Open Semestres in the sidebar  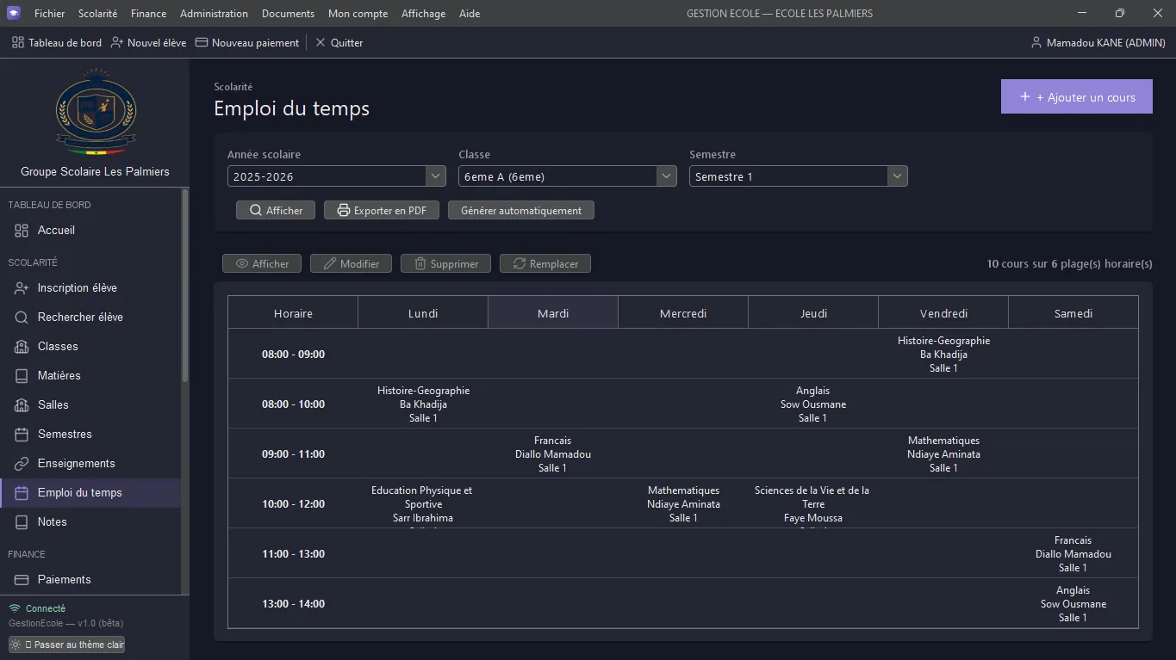pyautogui.click(x=90, y=434)
